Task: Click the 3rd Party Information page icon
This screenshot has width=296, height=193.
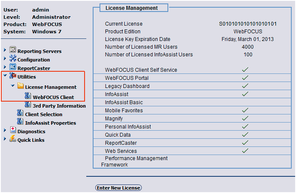Action: point(28,104)
